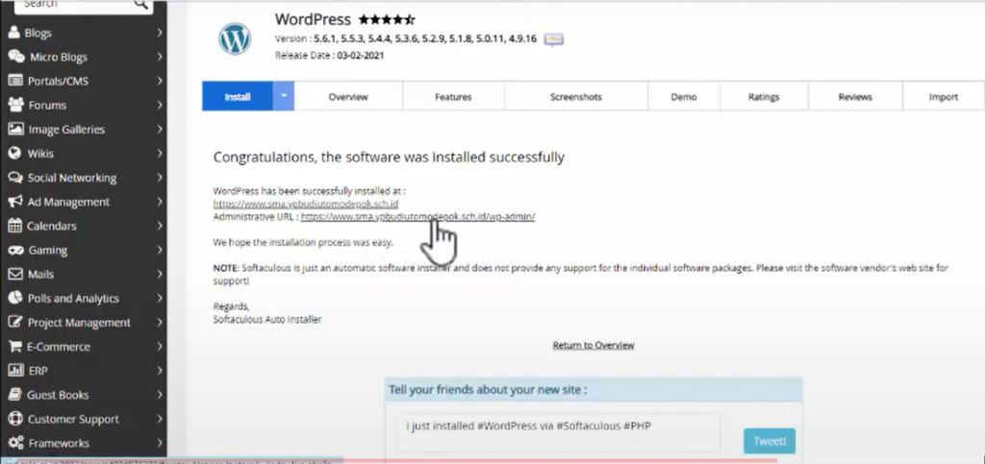Select the Demo tab
The image size is (985, 464).
(684, 97)
